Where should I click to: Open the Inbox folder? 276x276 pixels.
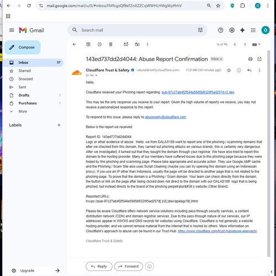pyautogui.click(x=33, y=62)
